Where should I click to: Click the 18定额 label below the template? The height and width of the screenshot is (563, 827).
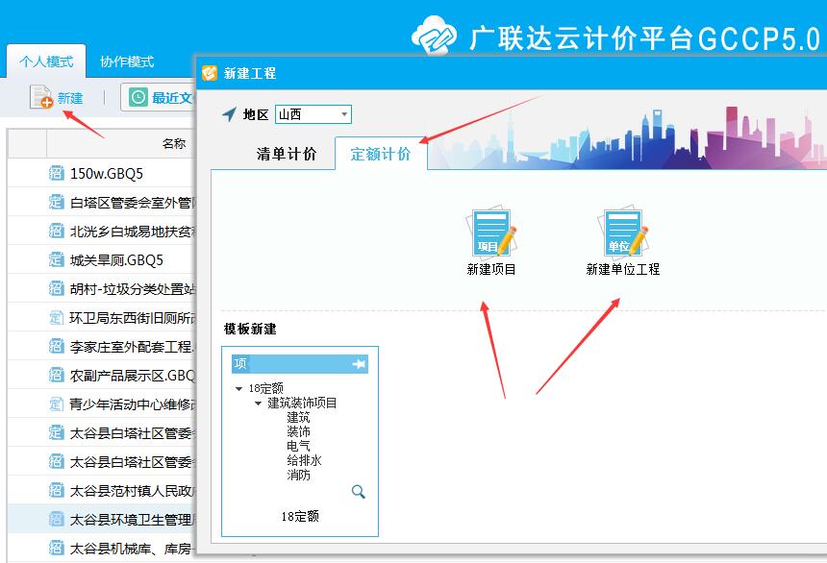click(x=300, y=516)
